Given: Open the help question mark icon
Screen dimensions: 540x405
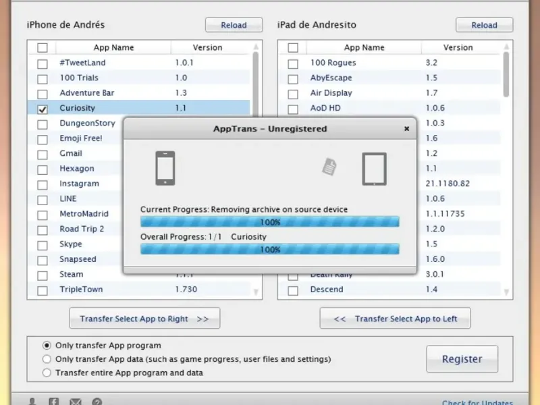Looking at the screenshot, I should click(x=97, y=402).
